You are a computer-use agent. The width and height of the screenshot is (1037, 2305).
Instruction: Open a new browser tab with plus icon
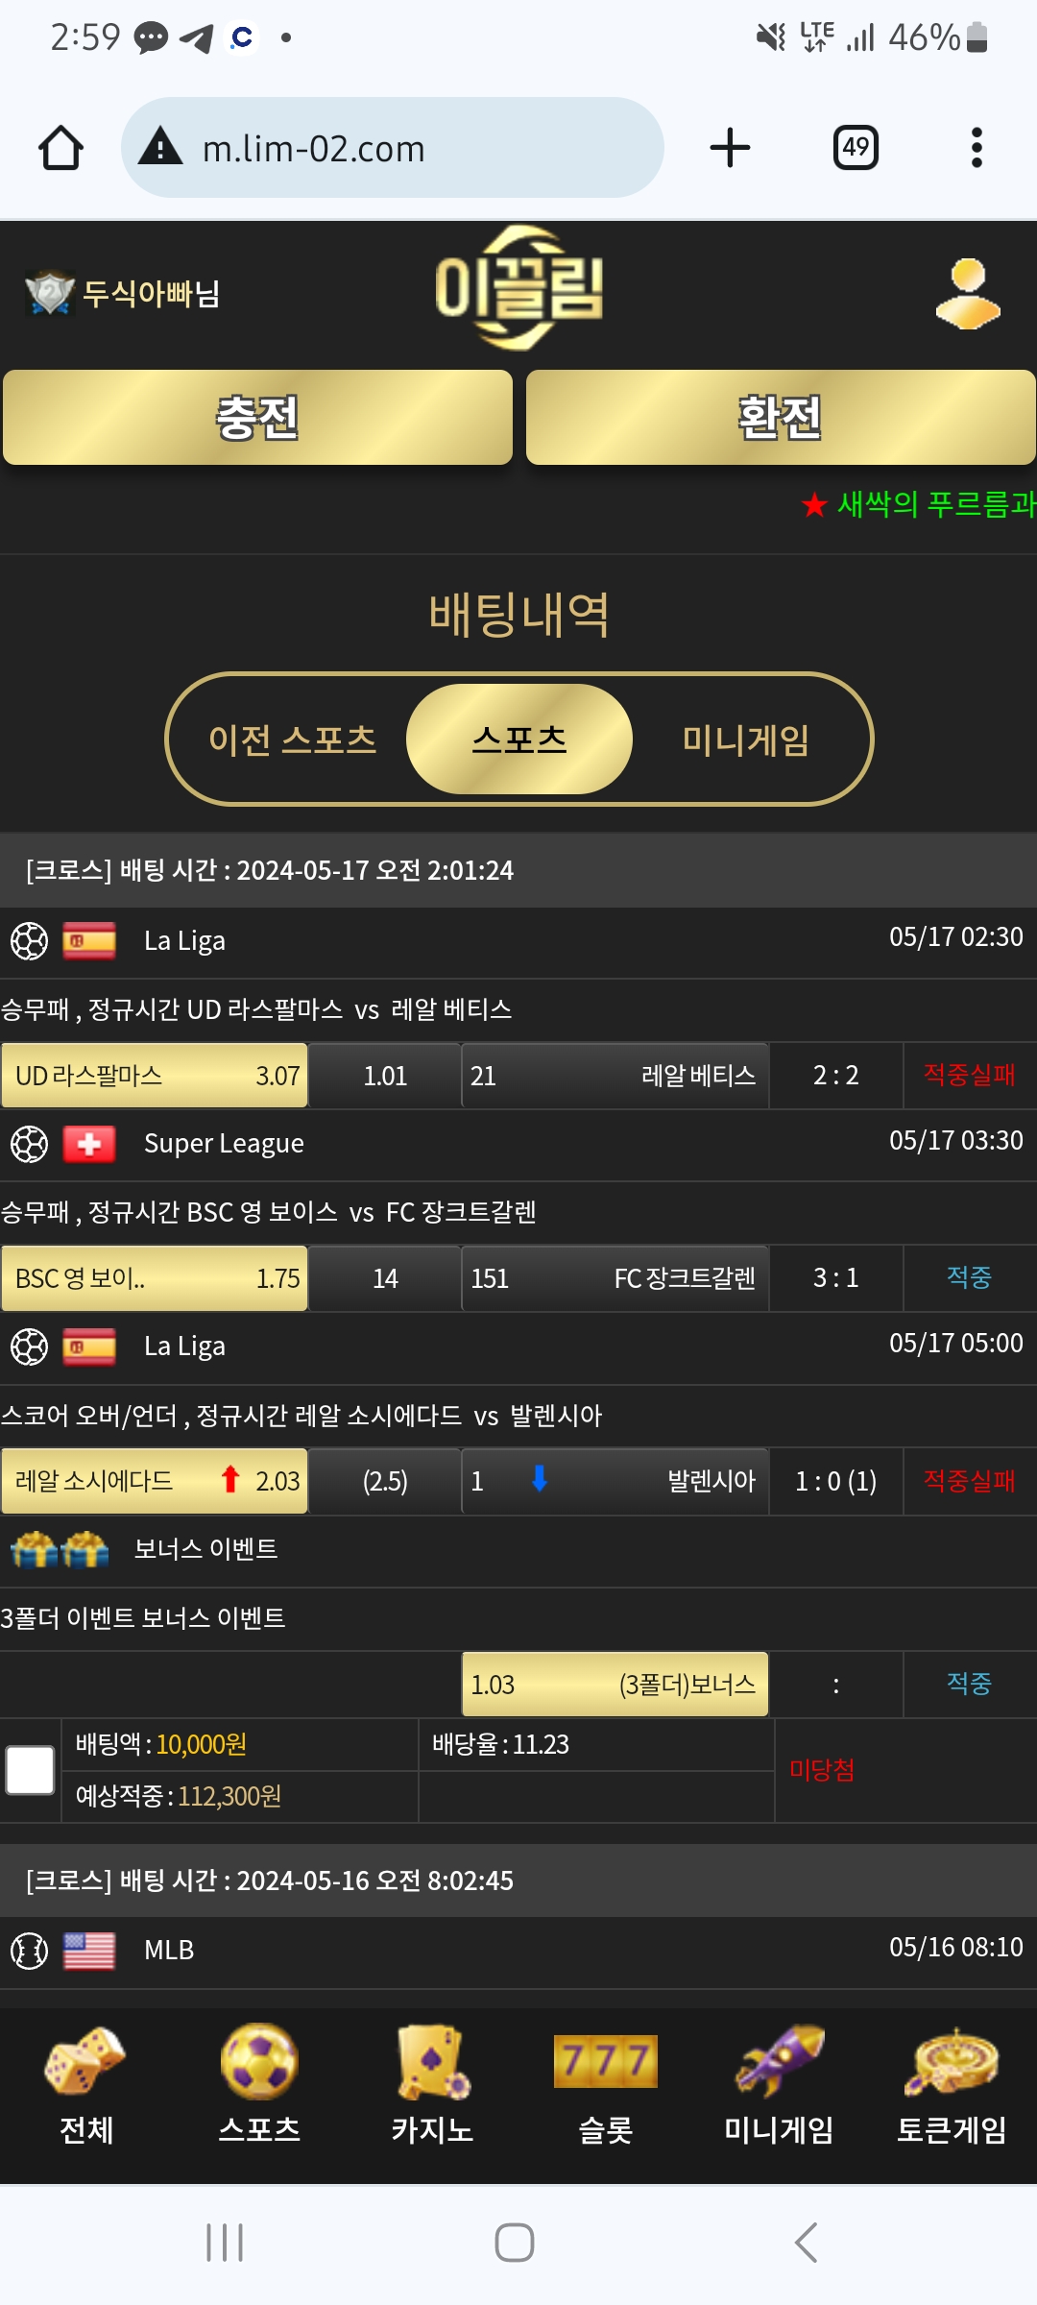(x=730, y=148)
